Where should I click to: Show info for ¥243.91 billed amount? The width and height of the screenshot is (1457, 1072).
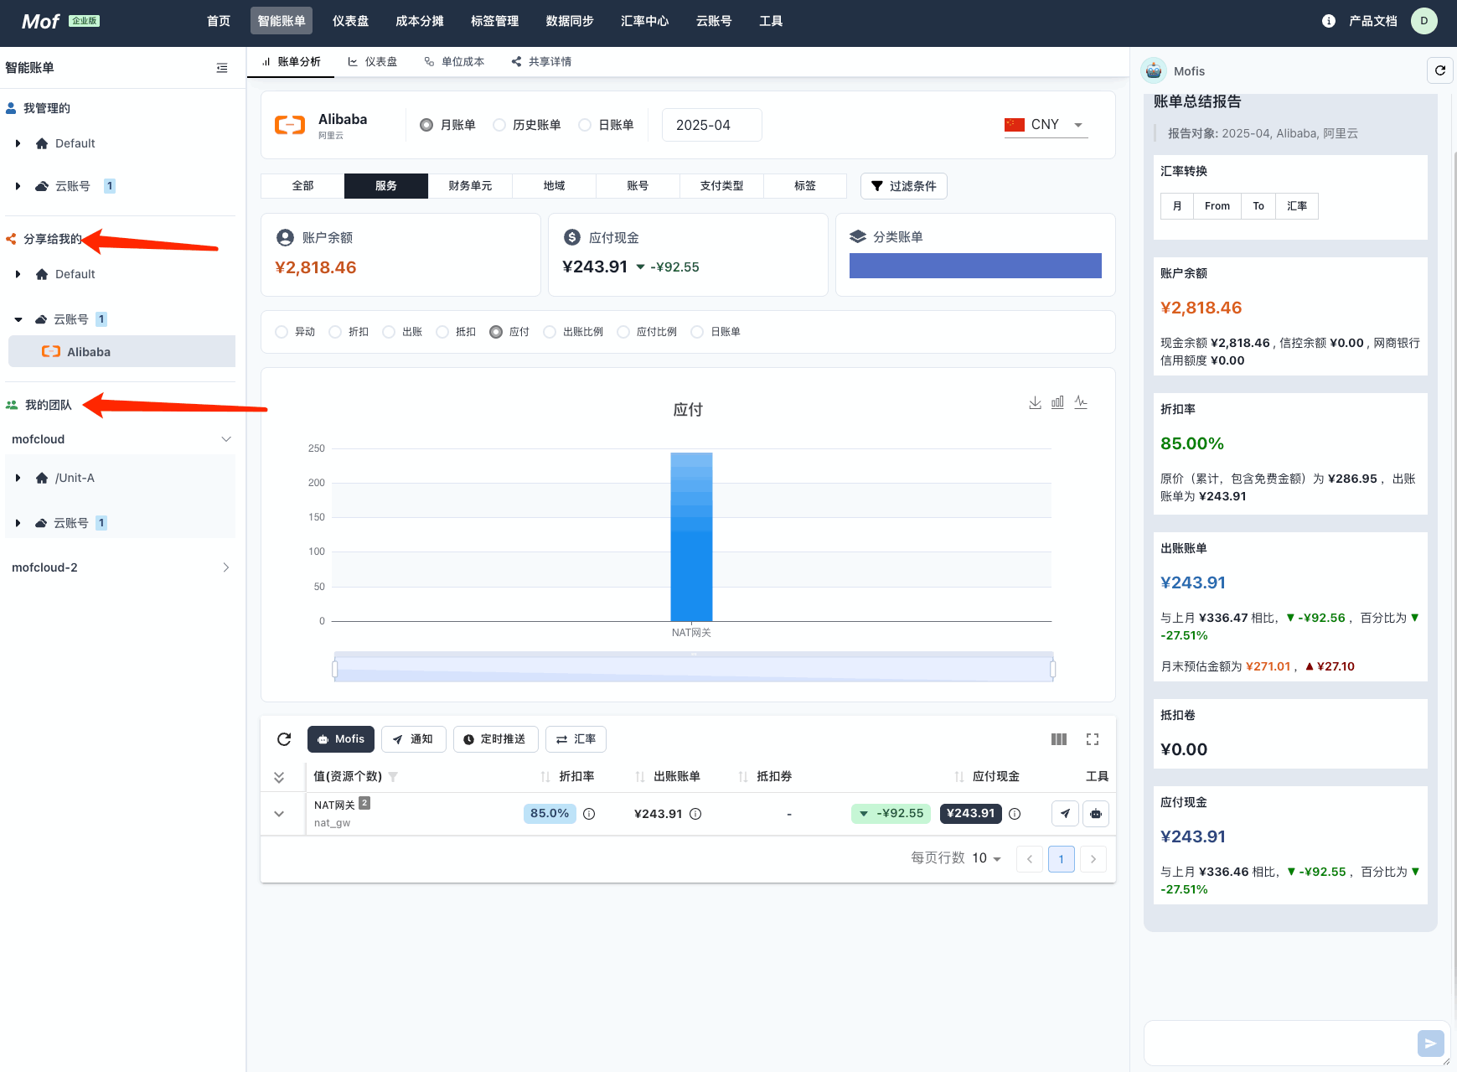point(695,814)
